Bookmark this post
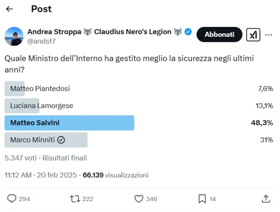Viewport: 280px width, 212px height. point(202,199)
